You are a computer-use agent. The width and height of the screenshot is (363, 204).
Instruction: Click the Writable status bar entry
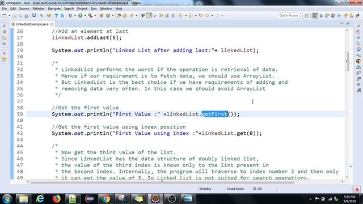pyautogui.click(x=205, y=189)
